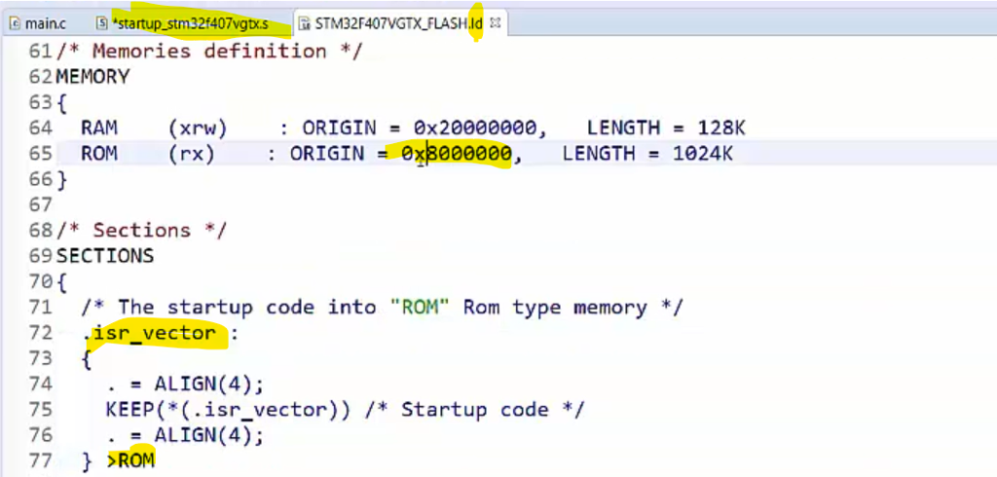Image resolution: width=997 pixels, height=477 pixels.
Task: Click the 1024K ROM length value
Action: (703, 154)
